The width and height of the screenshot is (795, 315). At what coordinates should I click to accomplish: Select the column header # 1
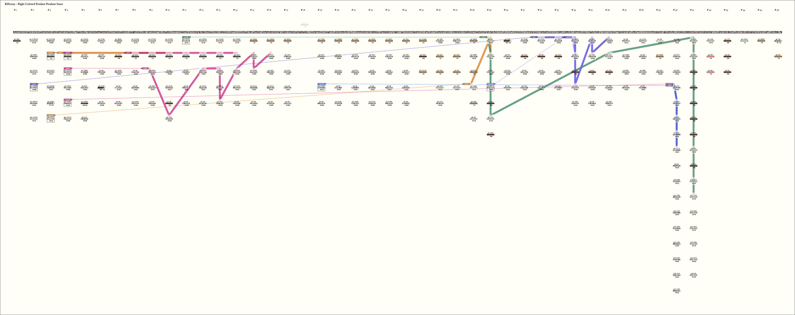[16, 10]
